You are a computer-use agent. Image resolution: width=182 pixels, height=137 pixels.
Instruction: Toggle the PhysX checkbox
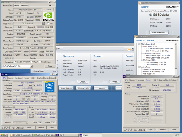[32, 62]
